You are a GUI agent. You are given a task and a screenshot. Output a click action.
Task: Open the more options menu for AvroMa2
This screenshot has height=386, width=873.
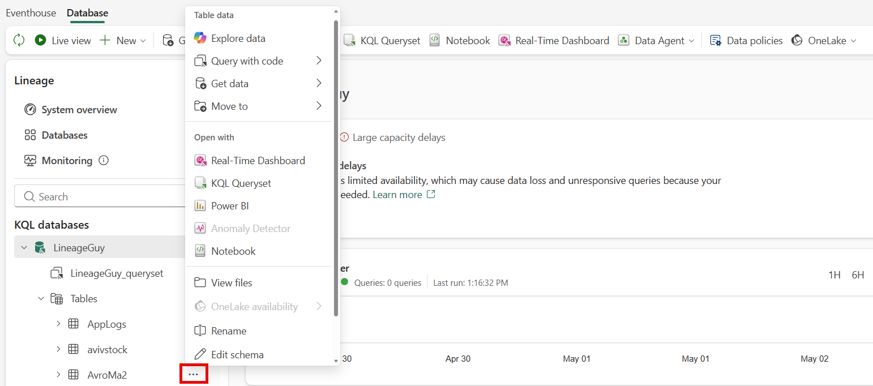(x=194, y=374)
